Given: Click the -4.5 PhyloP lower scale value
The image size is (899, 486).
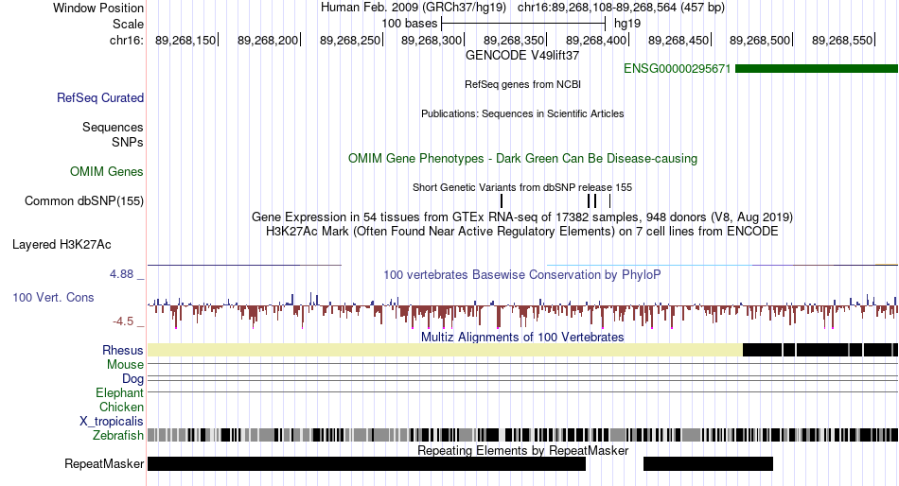Looking at the screenshot, I should point(123,321).
